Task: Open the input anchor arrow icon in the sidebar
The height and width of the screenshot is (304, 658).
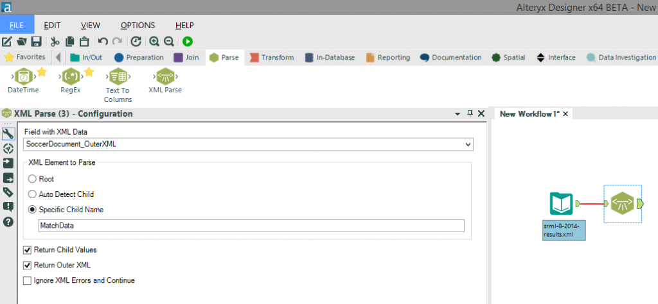Action: (x=8, y=164)
